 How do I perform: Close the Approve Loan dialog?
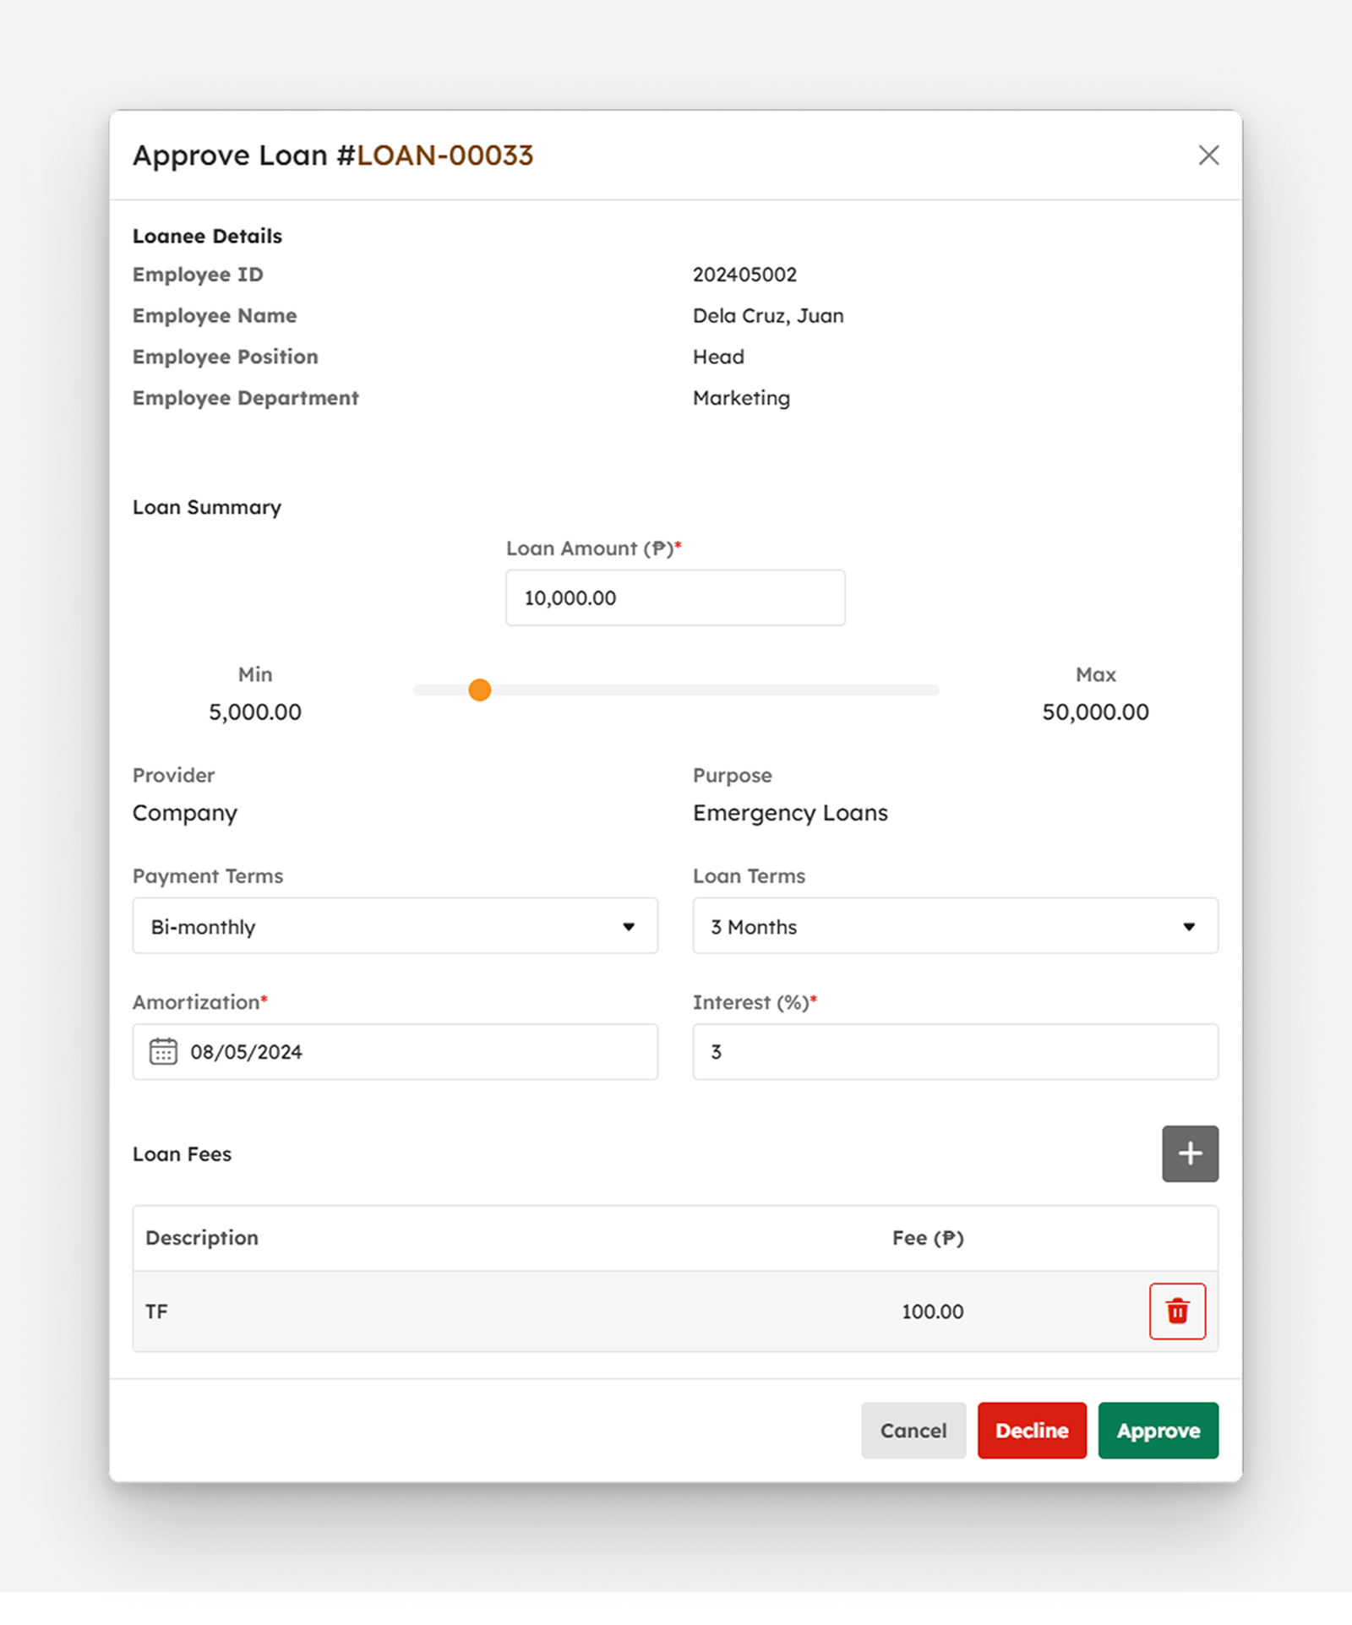pos(1208,155)
